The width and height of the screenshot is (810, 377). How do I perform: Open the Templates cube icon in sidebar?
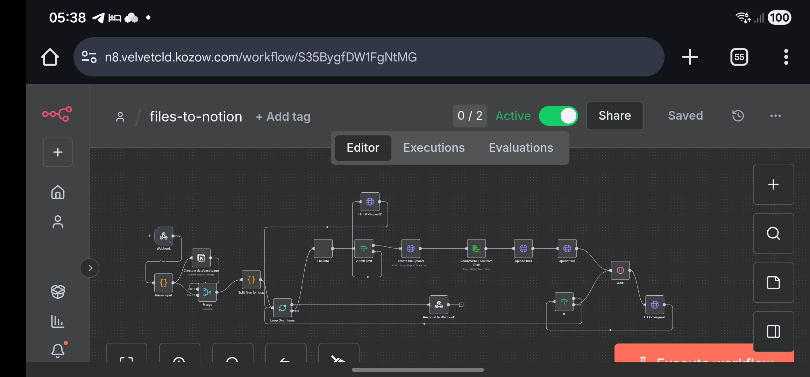point(58,291)
